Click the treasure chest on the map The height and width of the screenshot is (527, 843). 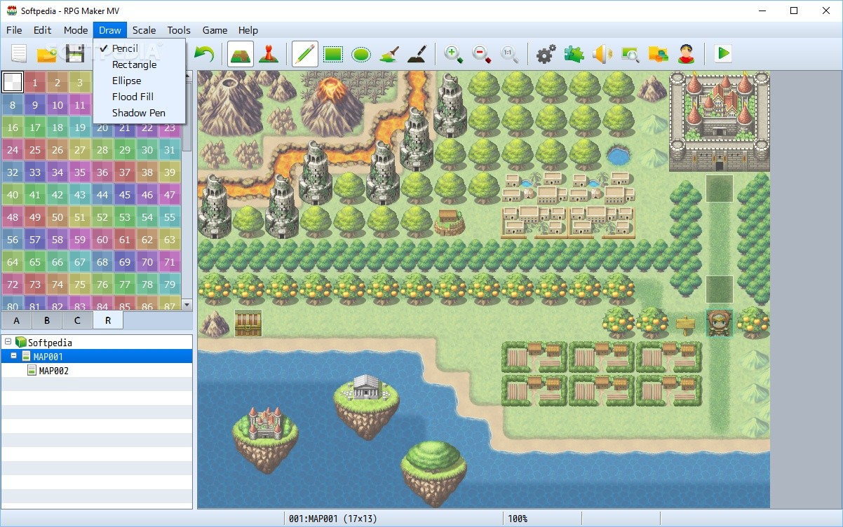[x=248, y=323]
